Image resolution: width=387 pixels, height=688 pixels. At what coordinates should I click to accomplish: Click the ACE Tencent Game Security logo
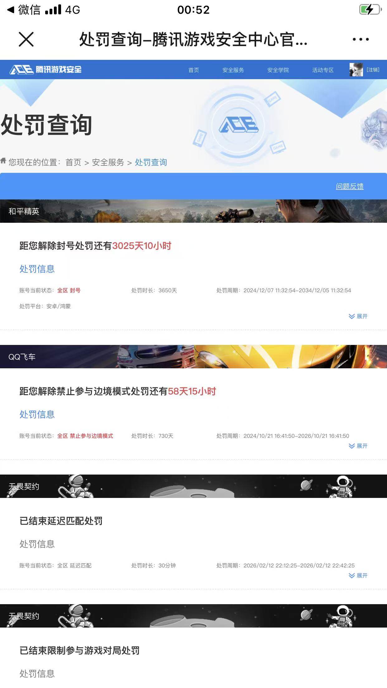tap(45, 69)
